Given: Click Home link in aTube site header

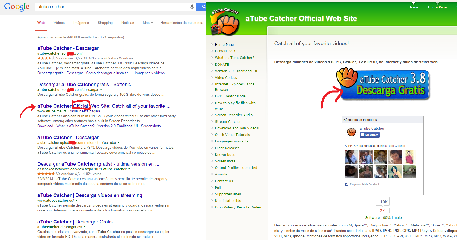Looking at the screenshot, I should click(413, 7).
